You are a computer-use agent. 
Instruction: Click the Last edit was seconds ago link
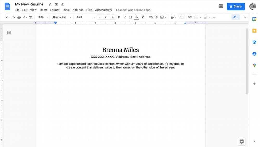pos(133,10)
